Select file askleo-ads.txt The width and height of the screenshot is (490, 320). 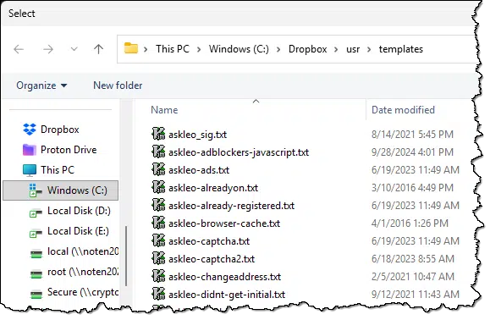click(199, 170)
